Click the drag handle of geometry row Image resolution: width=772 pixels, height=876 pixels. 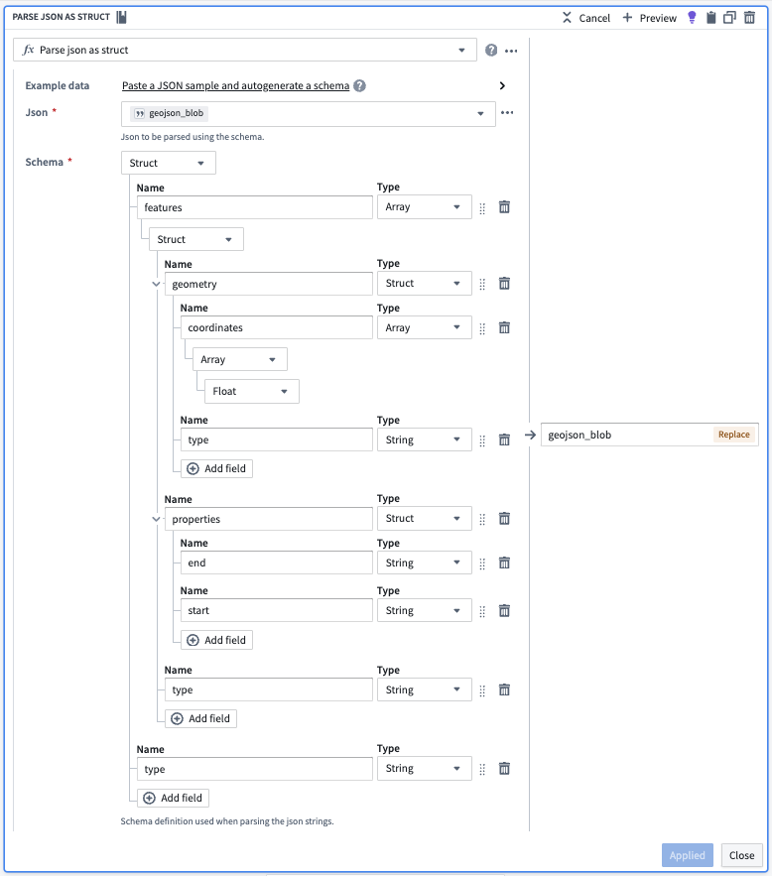pos(482,285)
